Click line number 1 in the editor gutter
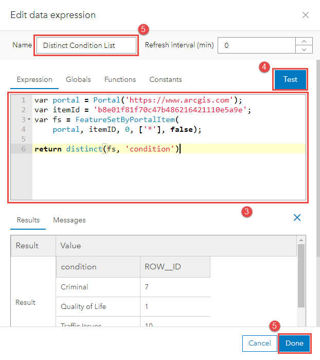 point(23,100)
